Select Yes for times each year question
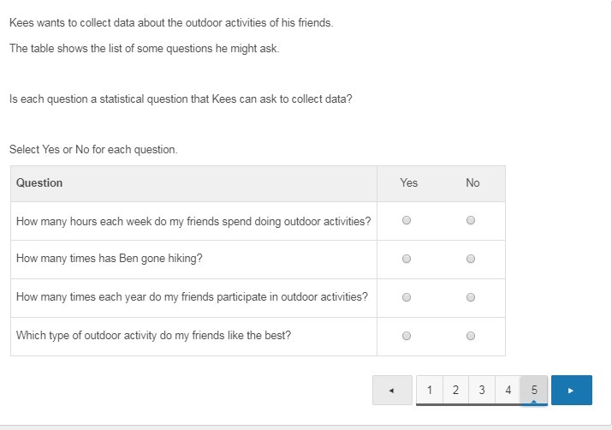The width and height of the screenshot is (612, 430). (407, 297)
